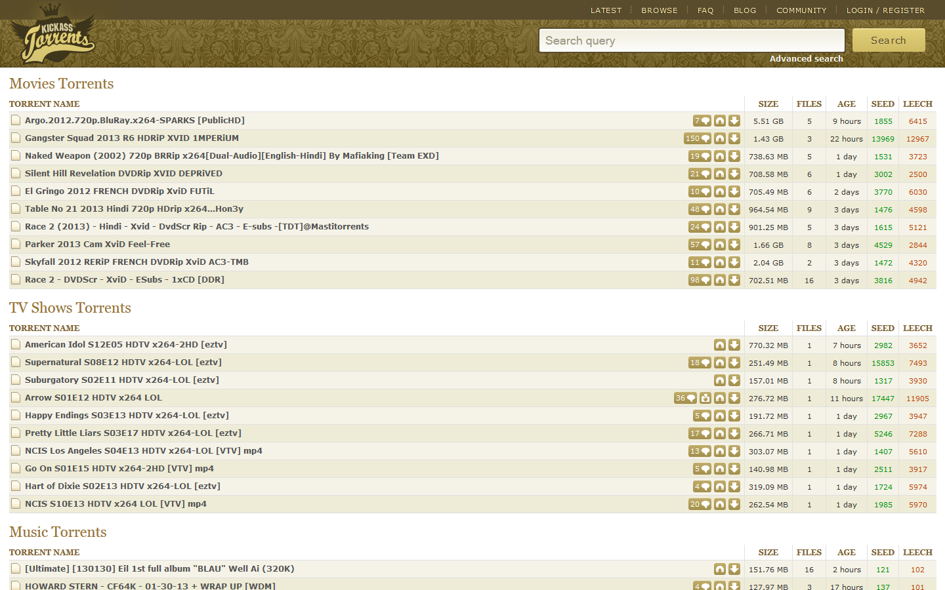Open El Gringo 2012 FRENCH DVDRip torrent page
The width and height of the screenshot is (945, 590).
coord(119,191)
